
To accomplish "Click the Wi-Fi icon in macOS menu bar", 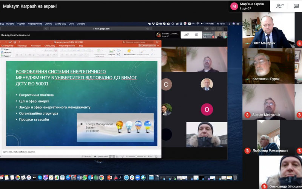I will pos(198,24).
